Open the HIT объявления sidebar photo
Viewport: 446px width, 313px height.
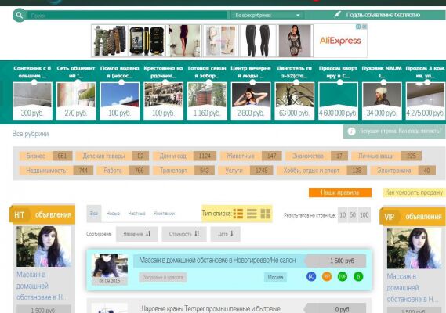pos(44,246)
